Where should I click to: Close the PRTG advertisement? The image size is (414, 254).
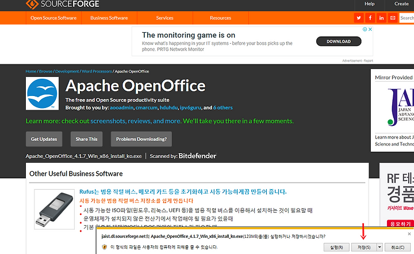(x=370, y=29)
